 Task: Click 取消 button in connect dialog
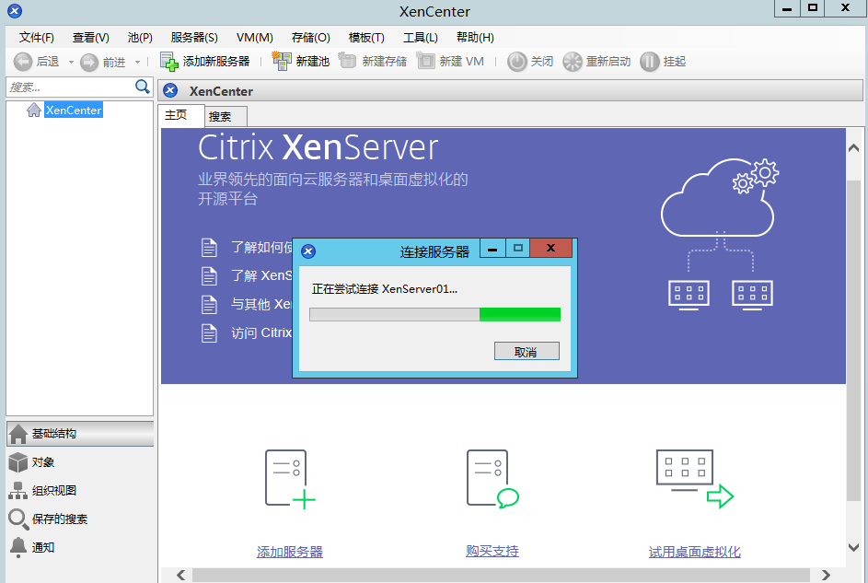point(527,352)
